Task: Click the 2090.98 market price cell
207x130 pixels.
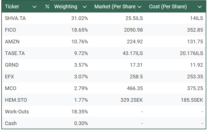Action: point(133,30)
